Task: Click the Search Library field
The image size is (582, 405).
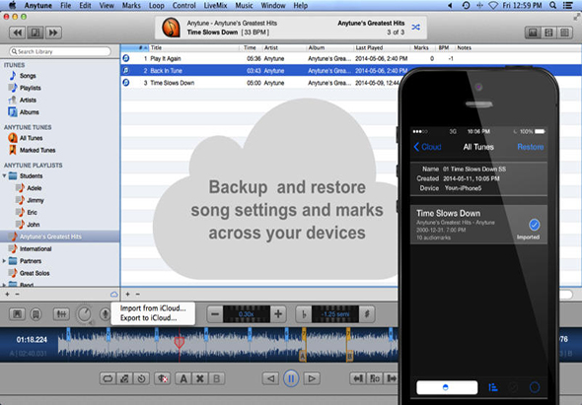Action: [60, 51]
